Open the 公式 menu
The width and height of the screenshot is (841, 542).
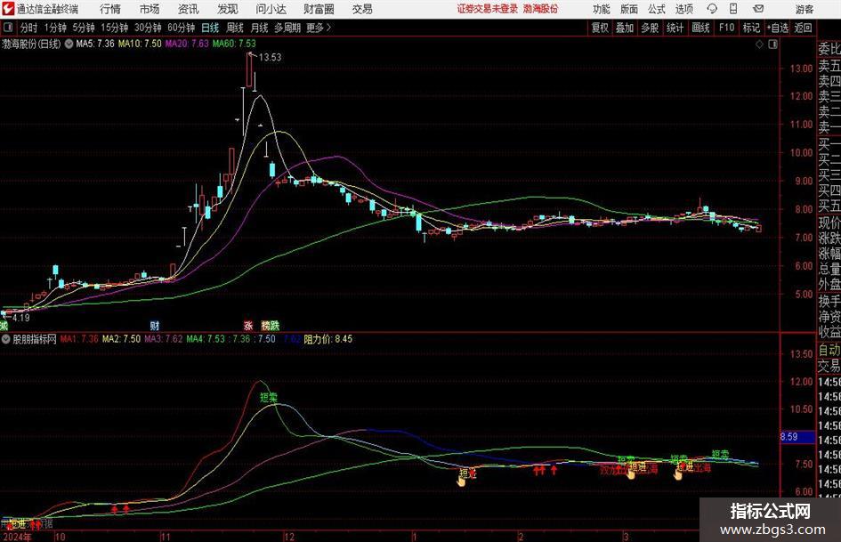656,9
